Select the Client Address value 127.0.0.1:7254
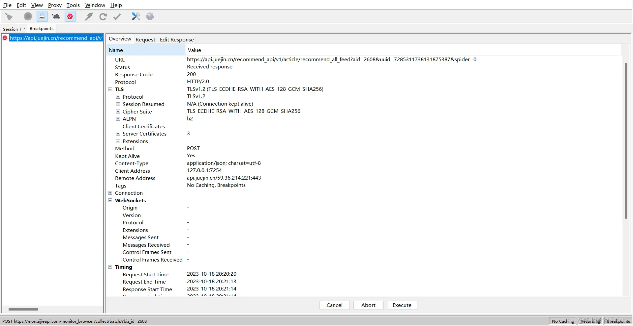 [x=204, y=170]
